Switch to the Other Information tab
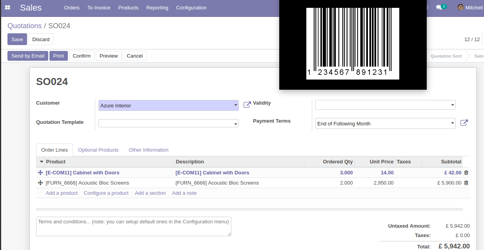The image size is (484, 250). (149, 150)
